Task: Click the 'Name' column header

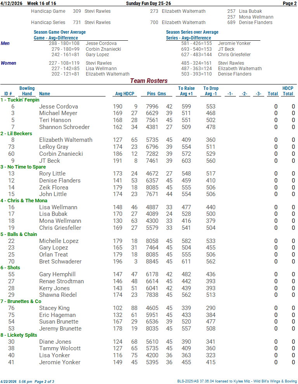Action: click(x=45, y=94)
